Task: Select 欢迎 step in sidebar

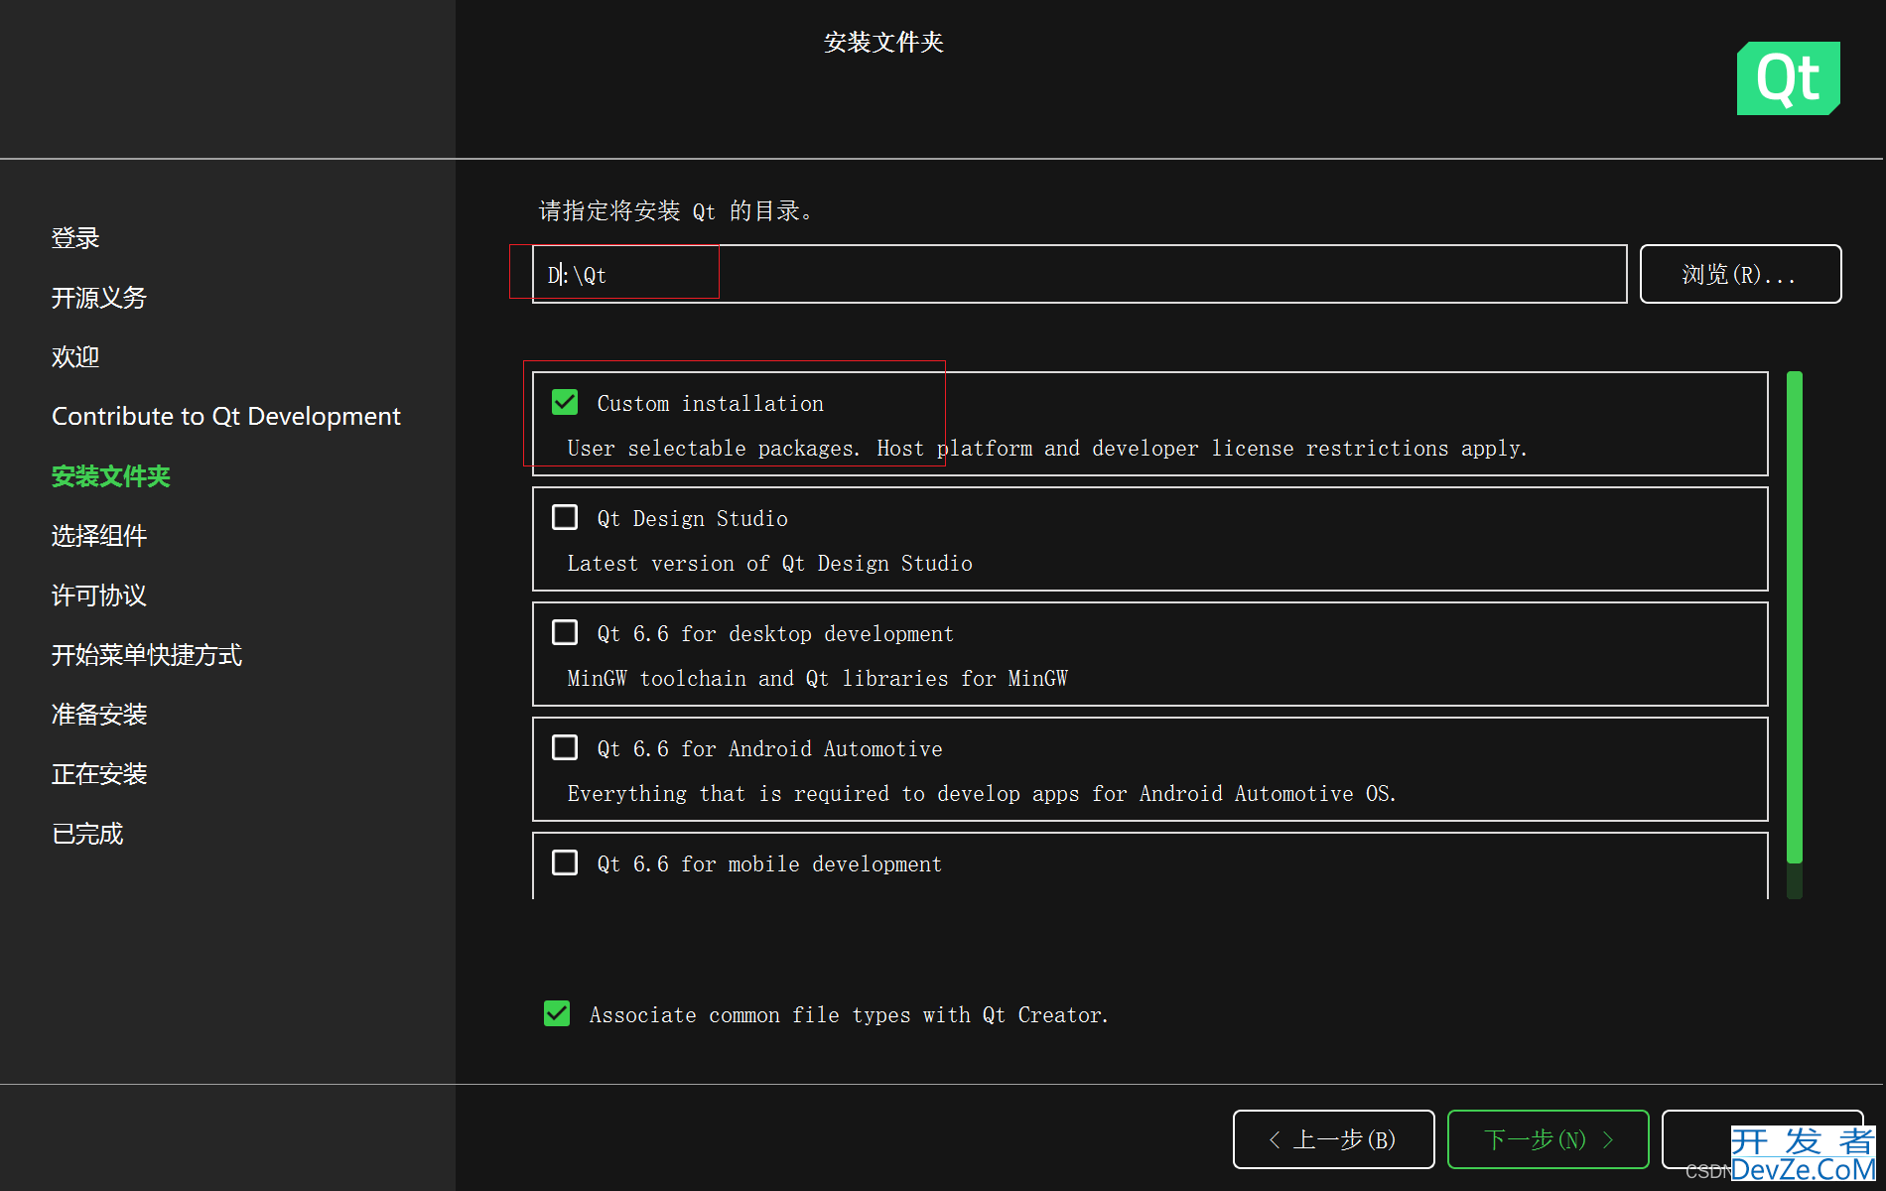Action: tap(75, 357)
